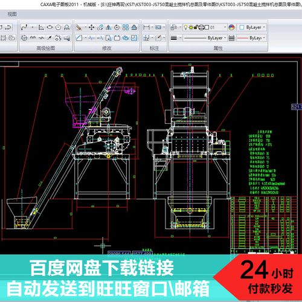Click the 修改 panel label

(x=107, y=48)
